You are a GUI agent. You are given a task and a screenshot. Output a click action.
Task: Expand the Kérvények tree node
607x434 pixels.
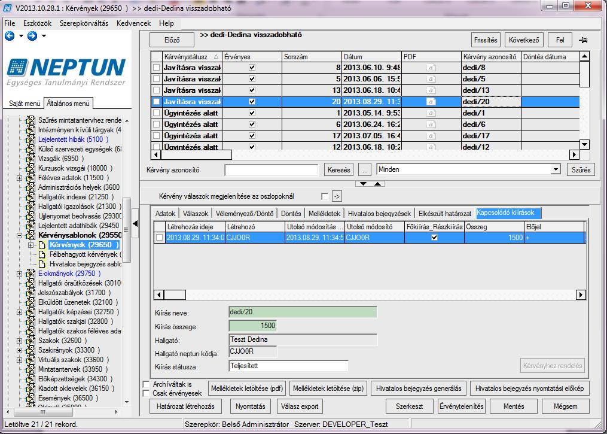coord(31,245)
